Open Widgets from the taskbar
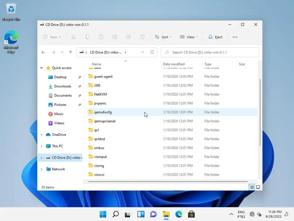The image size is (294, 221). point(141,214)
